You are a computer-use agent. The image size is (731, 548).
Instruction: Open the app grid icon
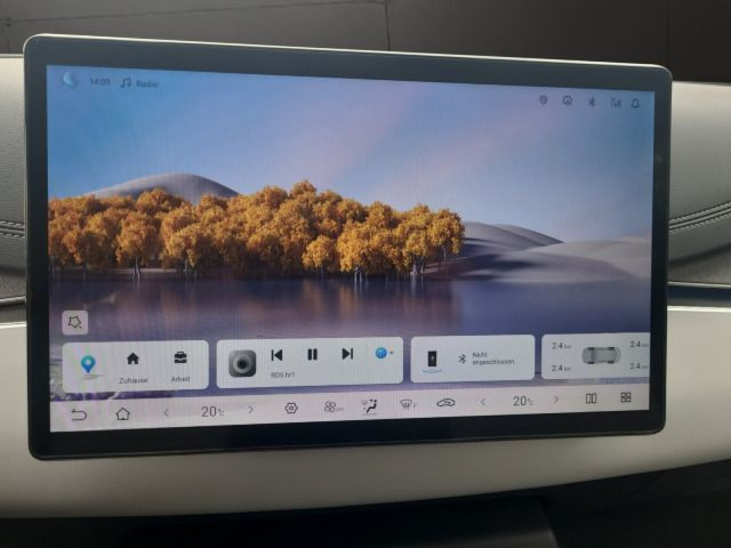point(626,397)
